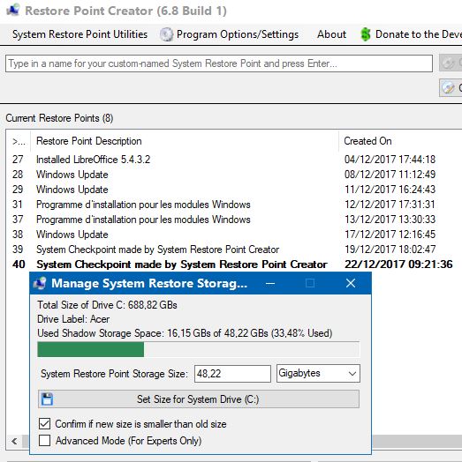Minimize the Manage System Restore Storage window

click(270, 283)
